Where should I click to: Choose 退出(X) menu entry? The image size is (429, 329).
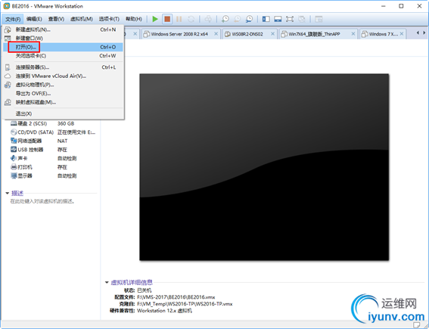tap(64, 113)
